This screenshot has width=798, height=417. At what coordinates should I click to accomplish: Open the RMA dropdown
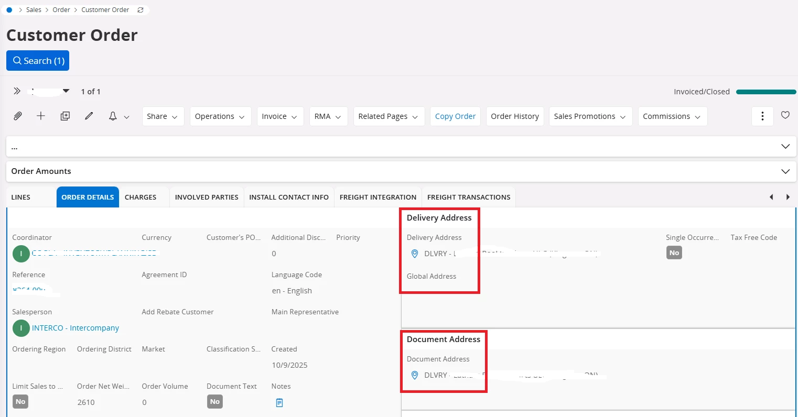pyautogui.click(x=328, y=116)
